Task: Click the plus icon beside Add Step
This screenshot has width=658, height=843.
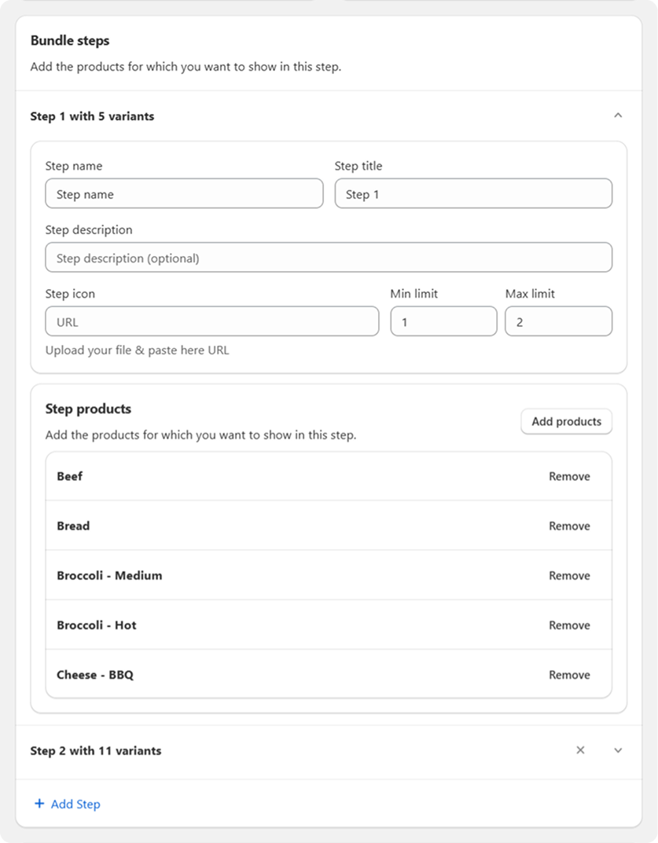Action: tap(39, 804)
